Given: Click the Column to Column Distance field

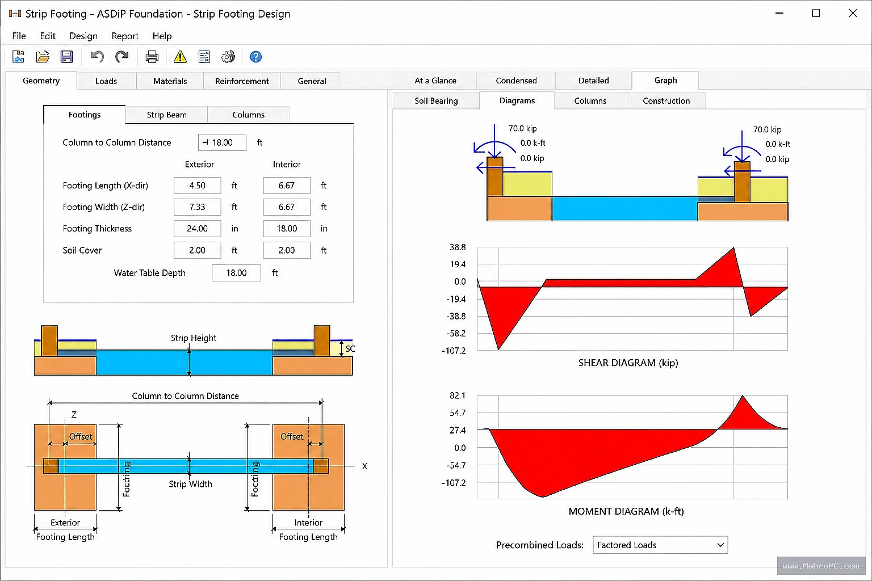Looking at the screenshot, I should [222, 142].
